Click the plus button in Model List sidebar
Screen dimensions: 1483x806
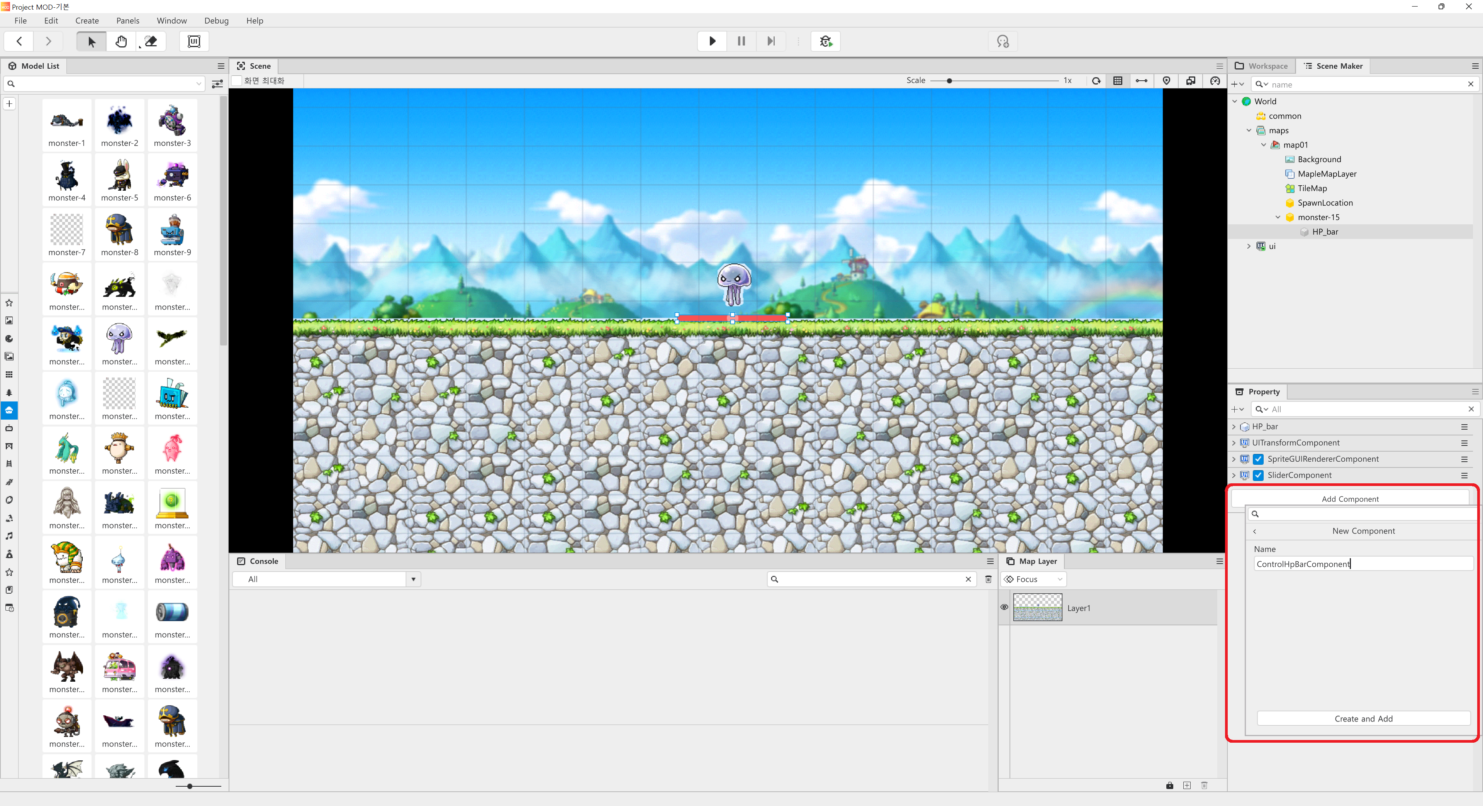tap(9, 104)
